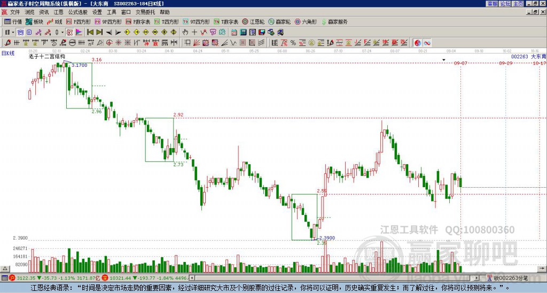
Task: Click the 深 index status icon
Action: [106, 278]
